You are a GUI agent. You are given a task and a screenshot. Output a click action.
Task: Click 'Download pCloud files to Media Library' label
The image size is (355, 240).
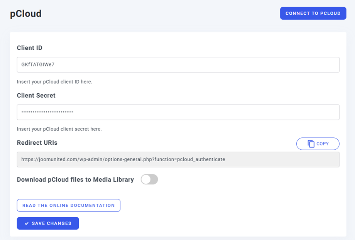coord(75,179)
